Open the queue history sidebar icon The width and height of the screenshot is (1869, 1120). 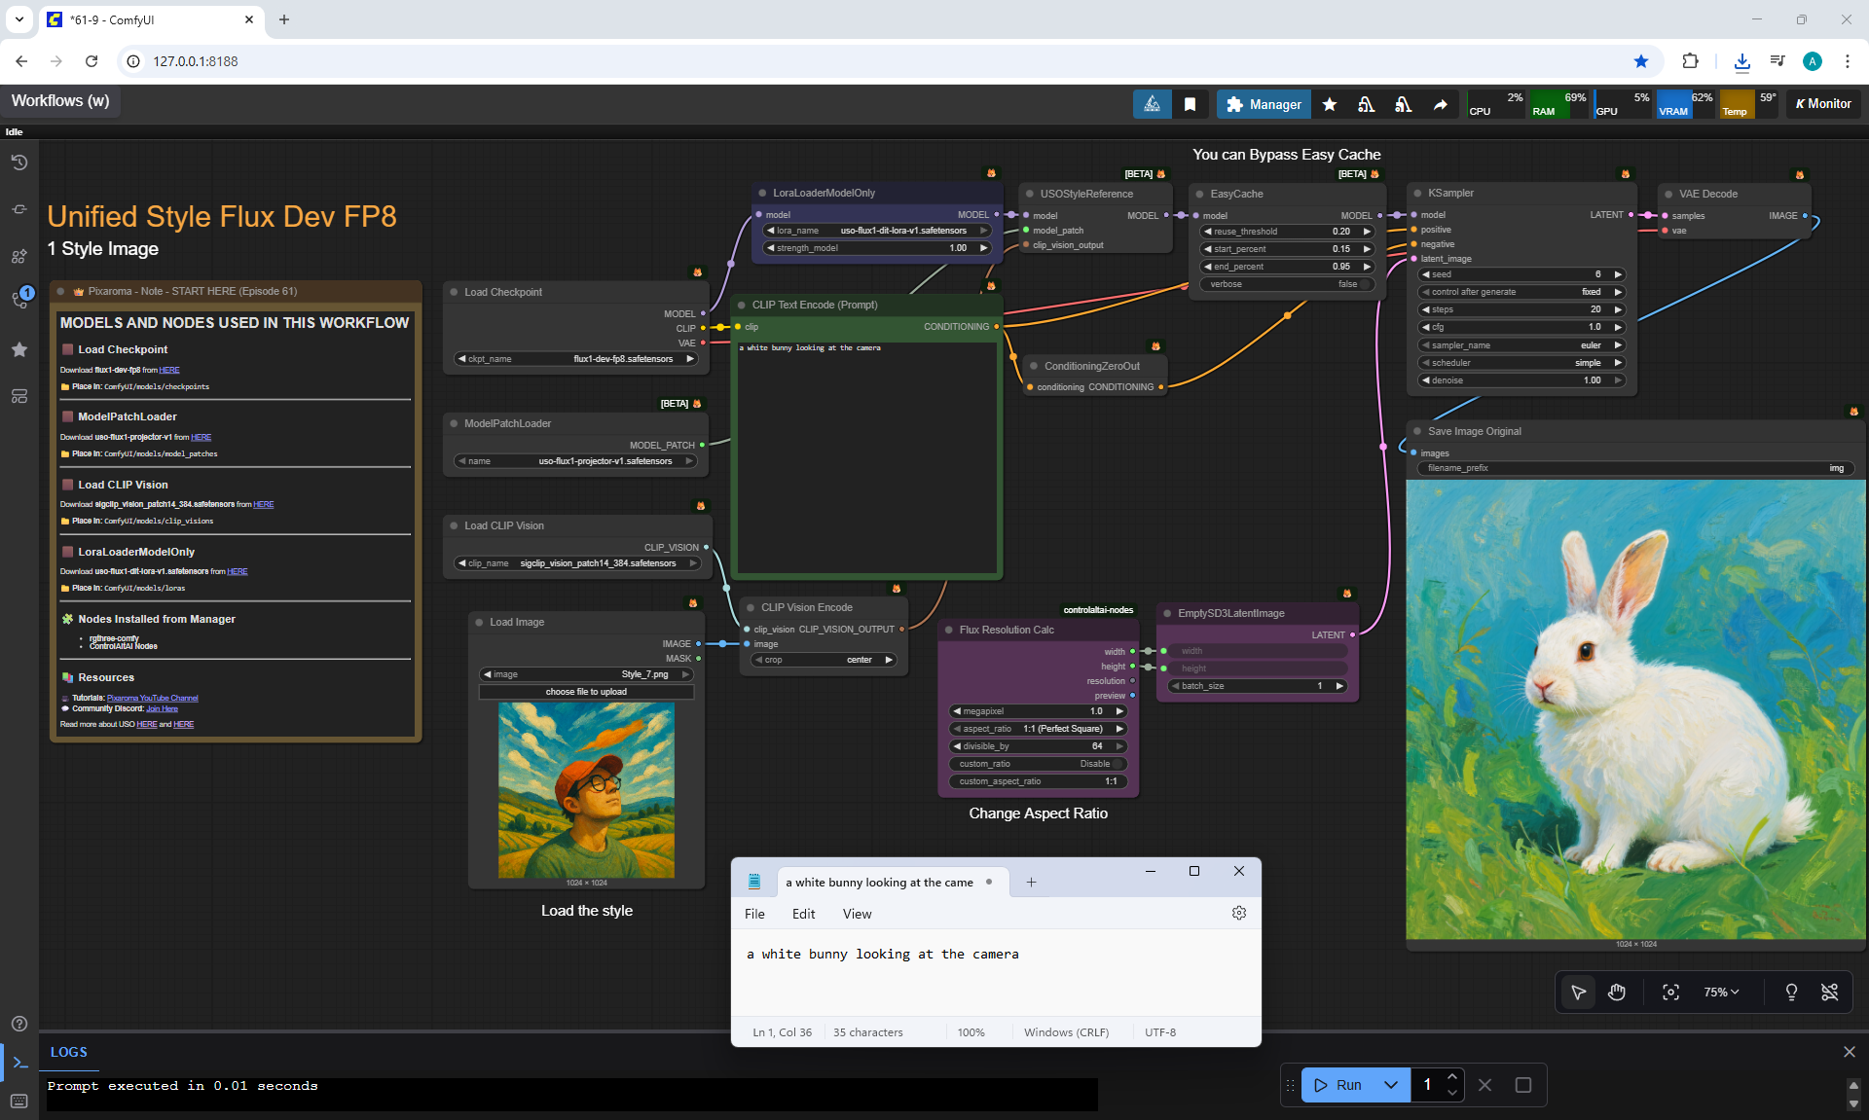coord(19,163)
